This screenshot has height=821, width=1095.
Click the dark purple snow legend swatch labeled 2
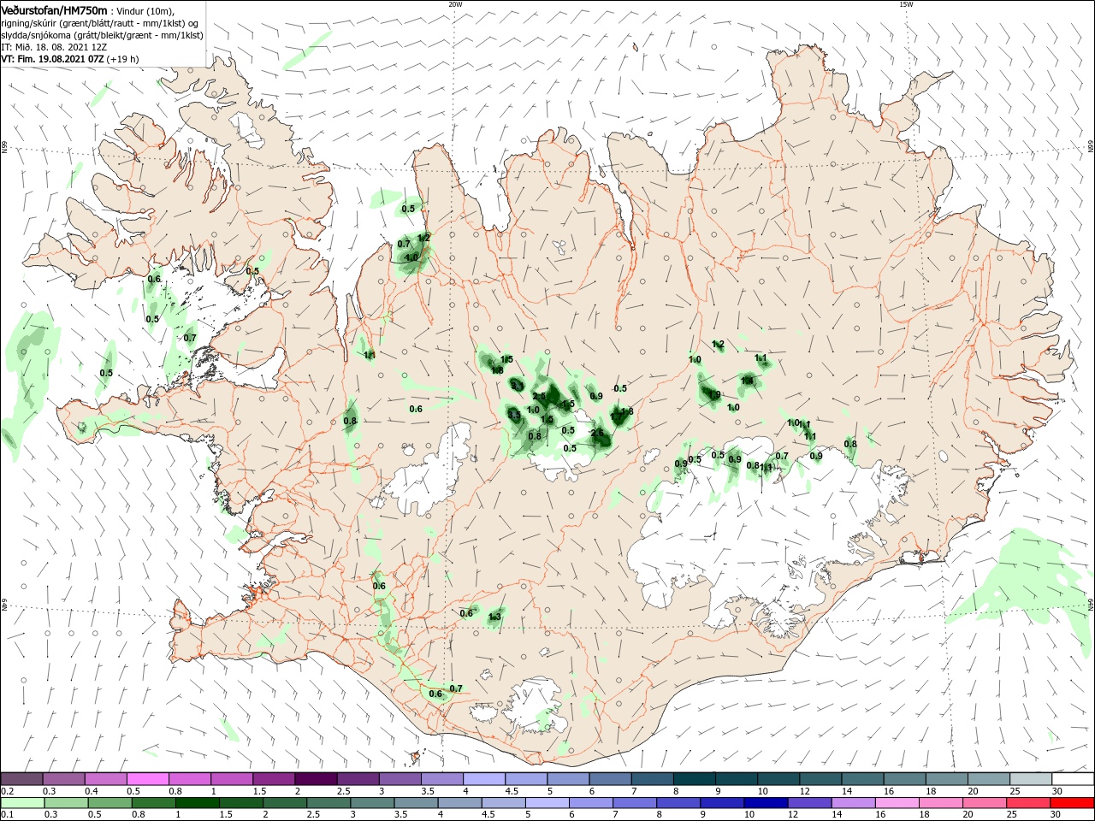(316, 779)
